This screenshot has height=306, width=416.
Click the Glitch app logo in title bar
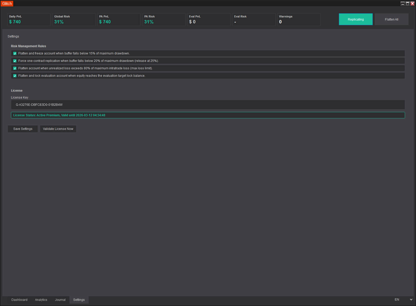7,4
